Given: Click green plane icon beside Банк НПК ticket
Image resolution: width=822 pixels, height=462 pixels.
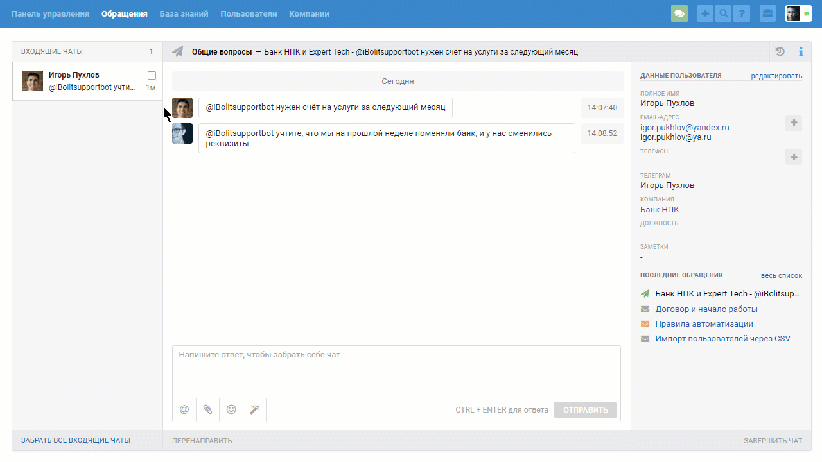Looking at the screenshot, I should pos(645,293).
